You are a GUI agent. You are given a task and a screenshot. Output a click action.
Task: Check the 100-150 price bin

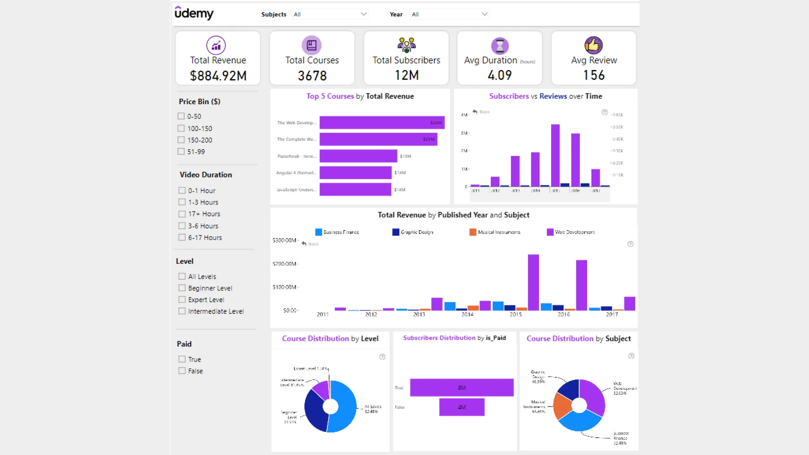(181, 128)
